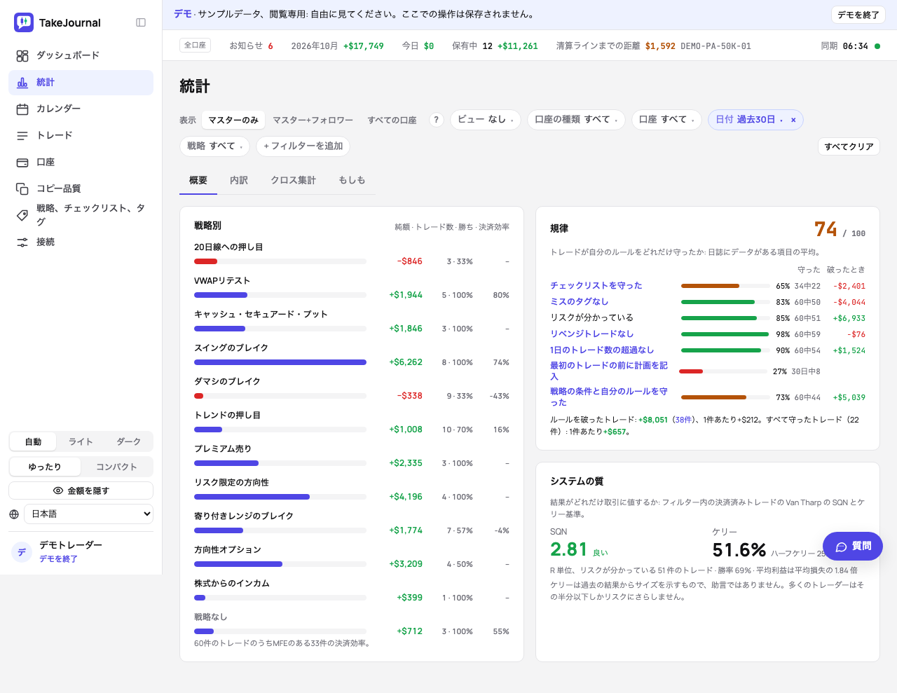Image resolution: width=897 pixels, height=693 pixels.
Task: Select the 概要 tab
Action: coord(198,180)
